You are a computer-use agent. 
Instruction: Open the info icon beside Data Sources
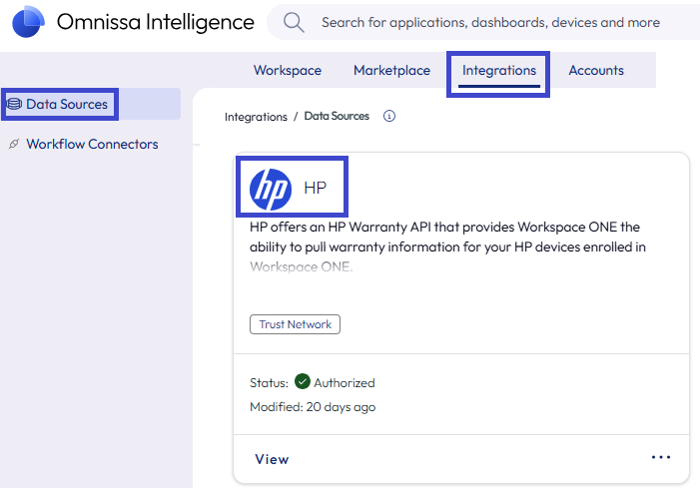(389, 116)
